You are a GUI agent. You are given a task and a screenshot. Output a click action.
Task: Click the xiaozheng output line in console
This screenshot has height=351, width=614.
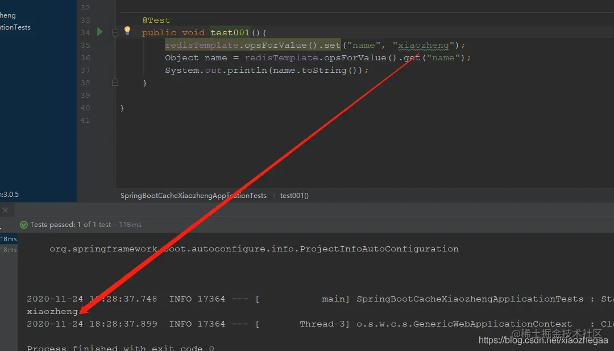(x=52, y=311)
